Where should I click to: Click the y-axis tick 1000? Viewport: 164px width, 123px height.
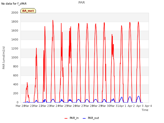[15, 57]
